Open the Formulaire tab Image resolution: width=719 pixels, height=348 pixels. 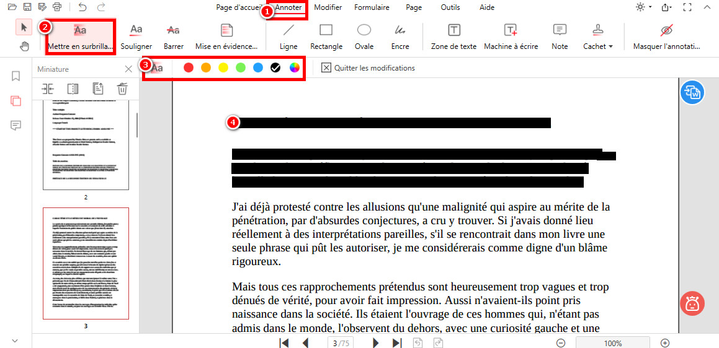coord(372,7)
